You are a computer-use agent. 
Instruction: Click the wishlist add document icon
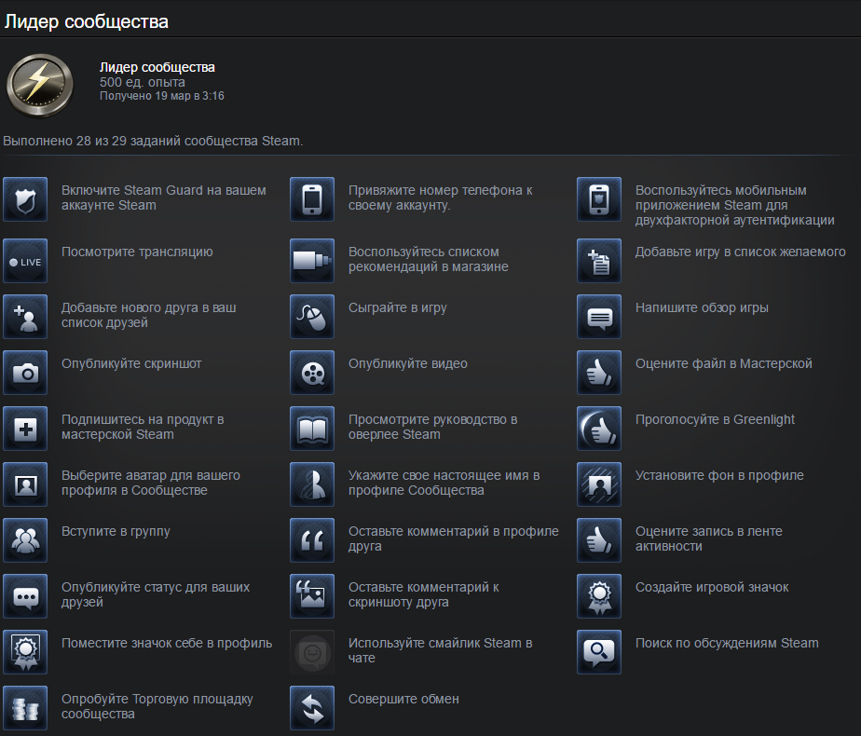click(599, 261)
